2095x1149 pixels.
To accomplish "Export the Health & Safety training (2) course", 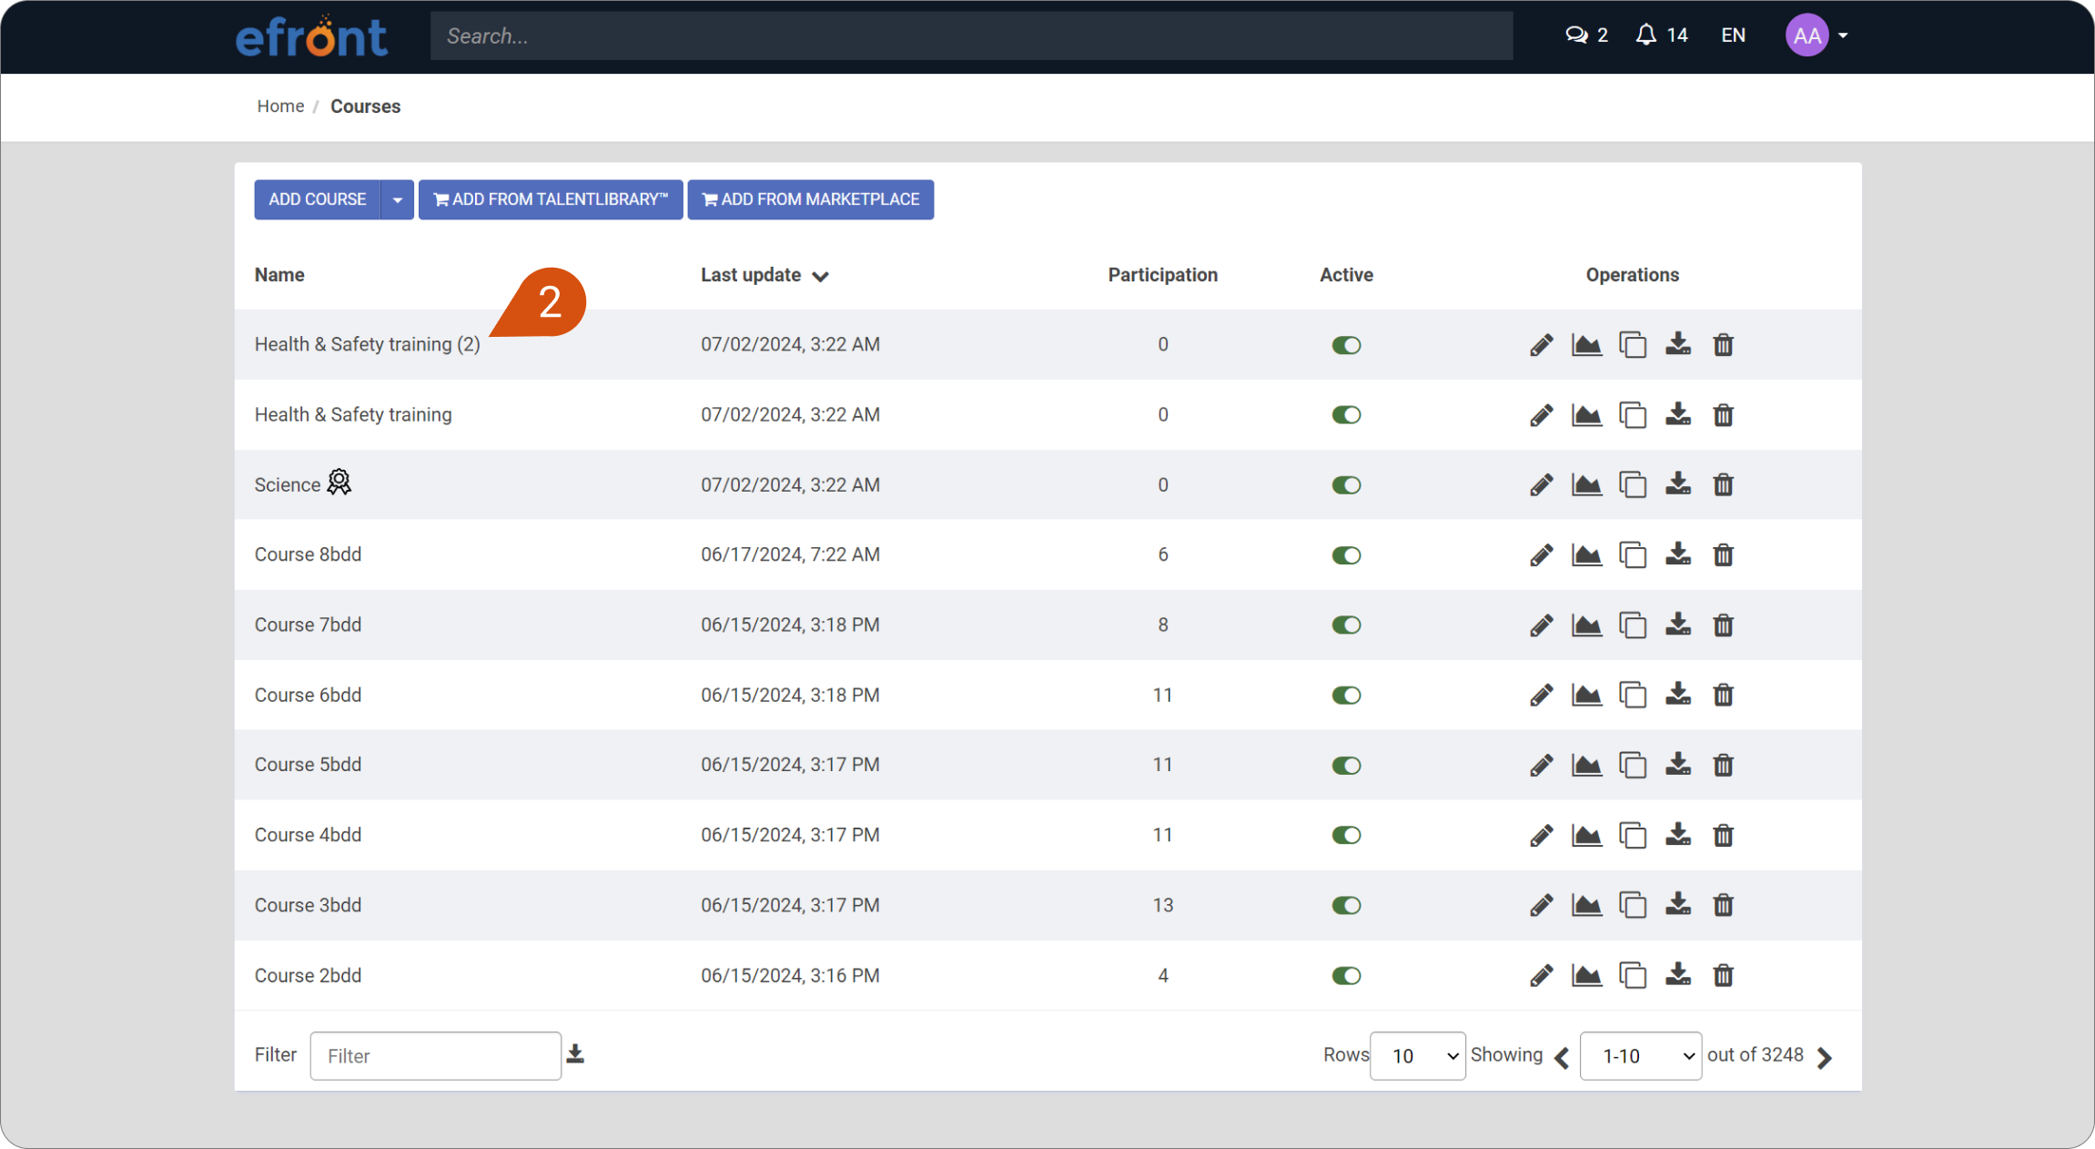I will [x=1678, y=345].
